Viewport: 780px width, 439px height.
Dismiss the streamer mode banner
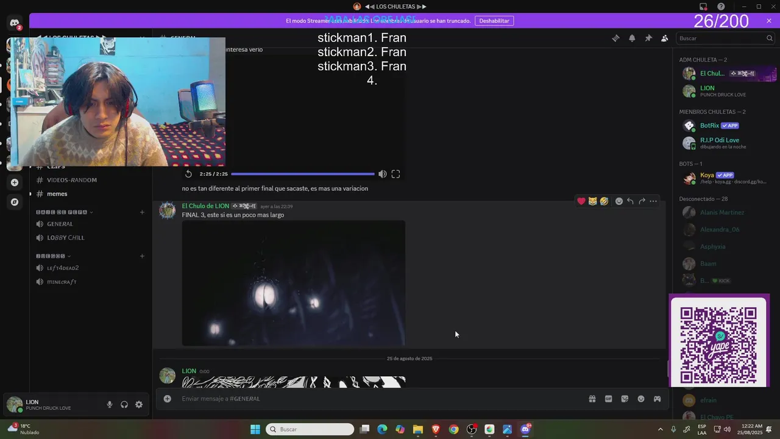pos(769,21)
